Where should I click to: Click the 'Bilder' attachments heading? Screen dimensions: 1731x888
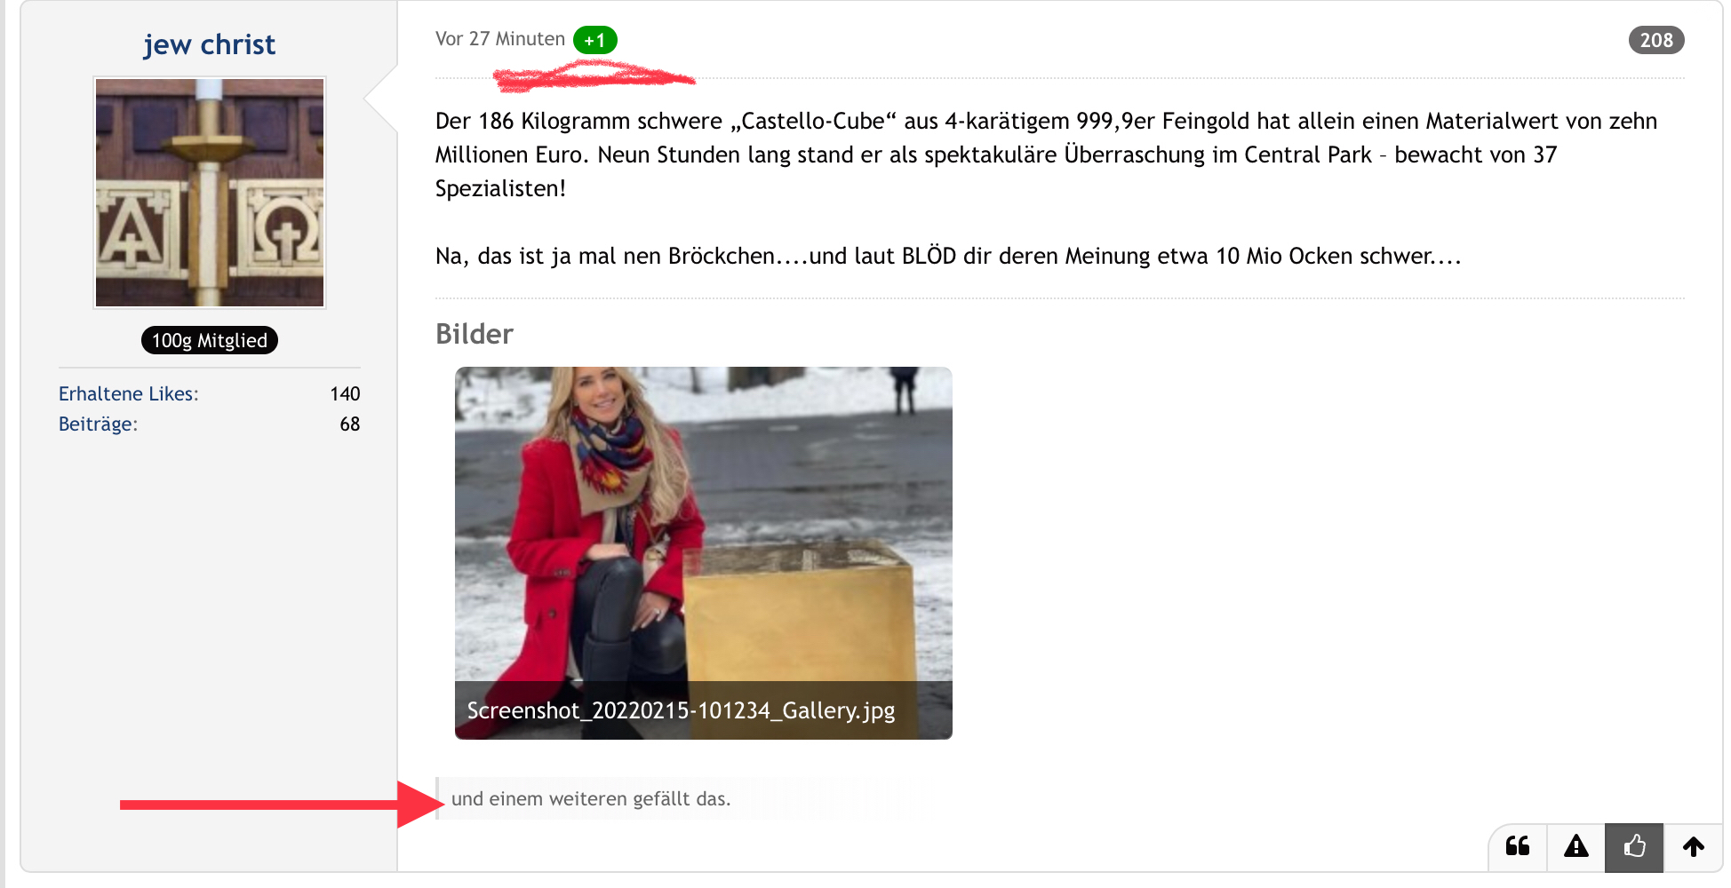coord(475,334)
